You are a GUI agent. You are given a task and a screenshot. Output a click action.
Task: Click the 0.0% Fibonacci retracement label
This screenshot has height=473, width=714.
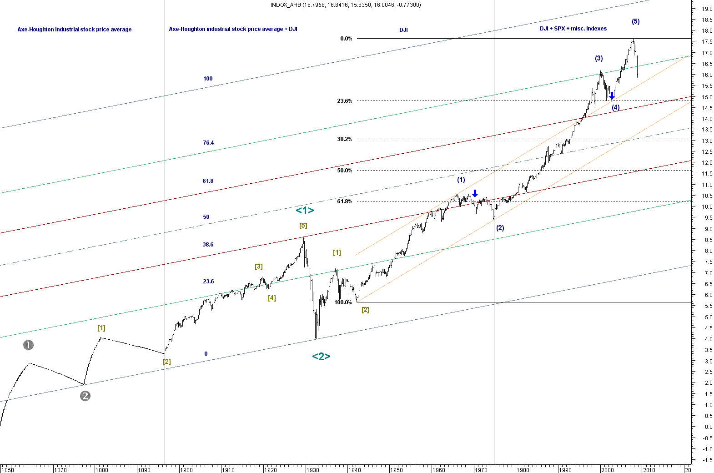pos(346,39)
